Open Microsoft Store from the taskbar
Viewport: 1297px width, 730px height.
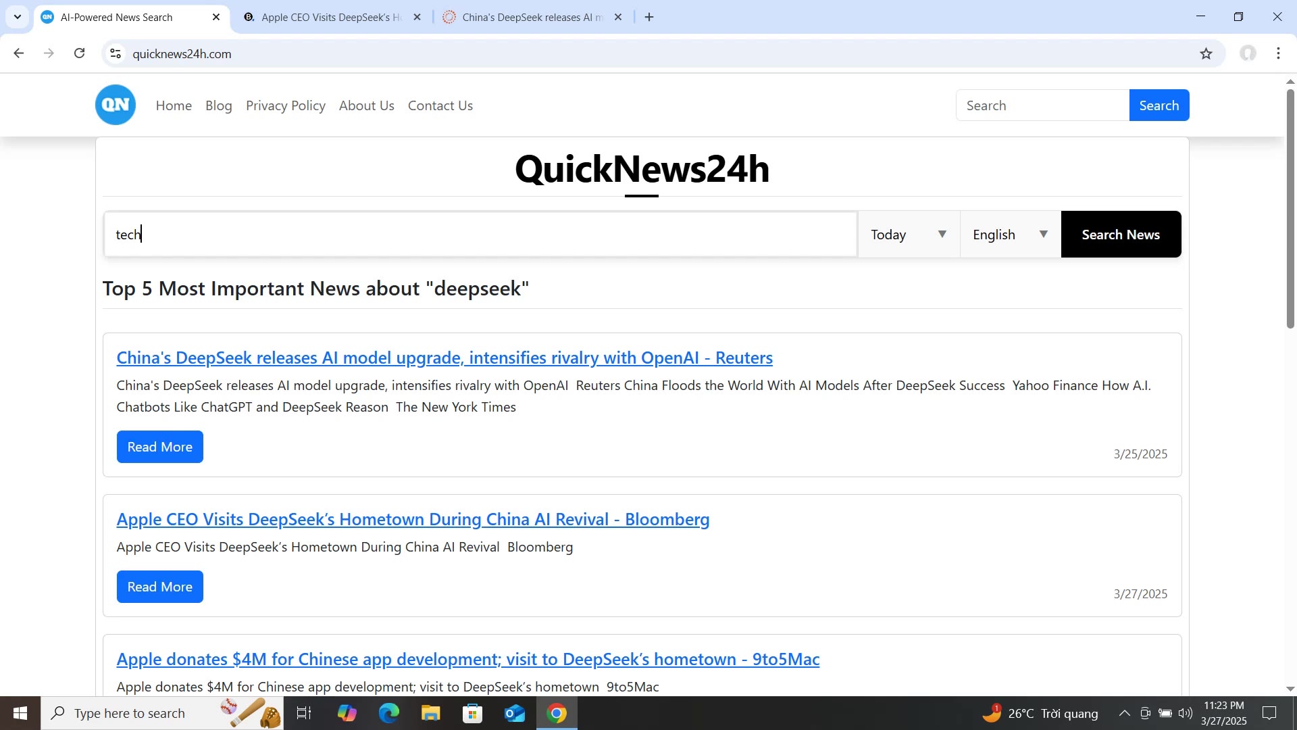click(473, 713)
